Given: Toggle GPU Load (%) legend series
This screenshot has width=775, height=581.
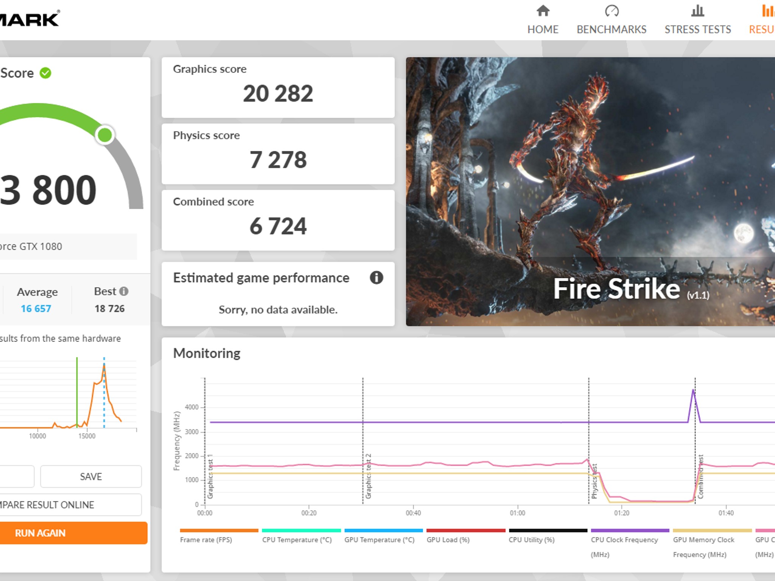Looking at the screenshot, I should point(465,536).
